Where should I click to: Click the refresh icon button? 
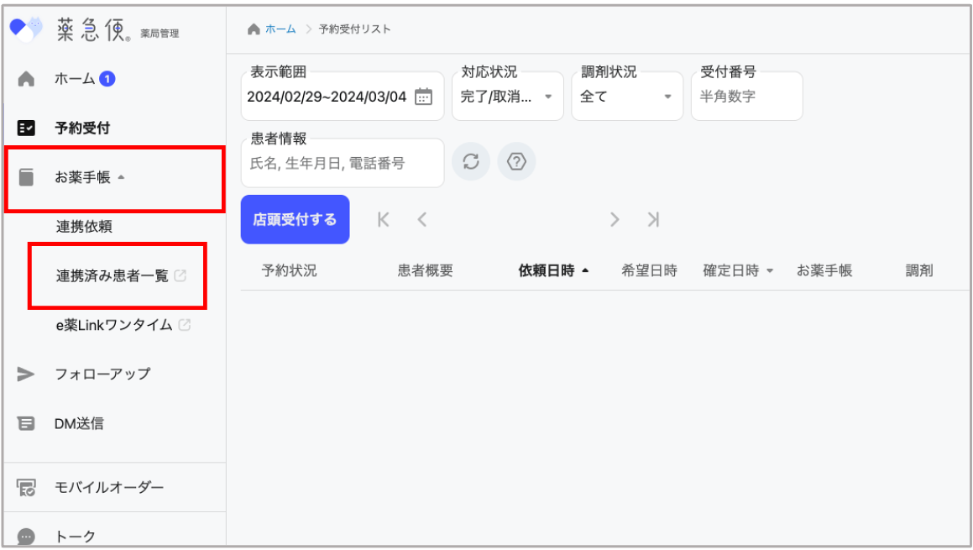click(x=471, y=162)
